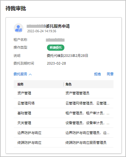126x157 pixels.
Task: Click the tenant user avatar icon
Action: [x=19, y=28]
